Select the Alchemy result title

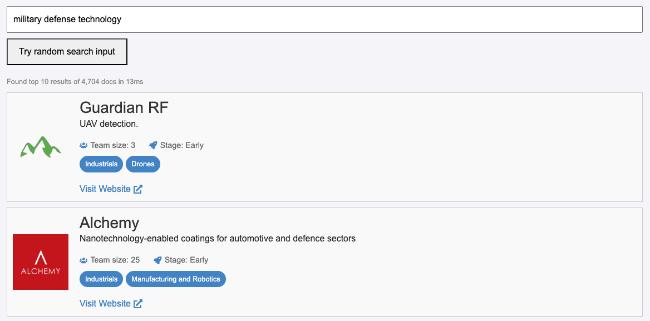(x=109, y=223)
